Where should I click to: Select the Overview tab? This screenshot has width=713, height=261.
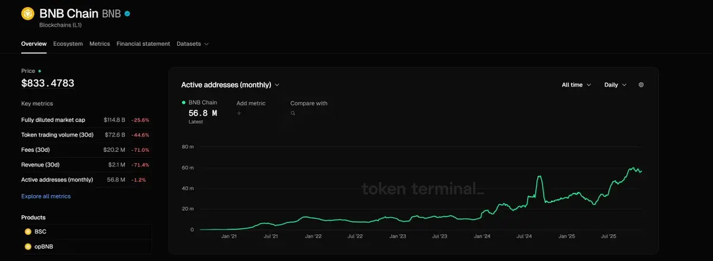(x=34, y=44)
